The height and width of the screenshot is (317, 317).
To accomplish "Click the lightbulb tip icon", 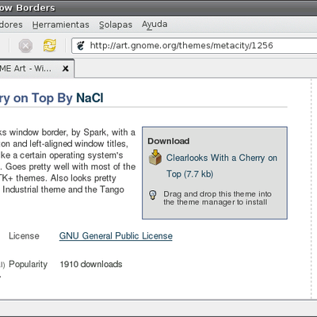I will [x=153, y=195].
